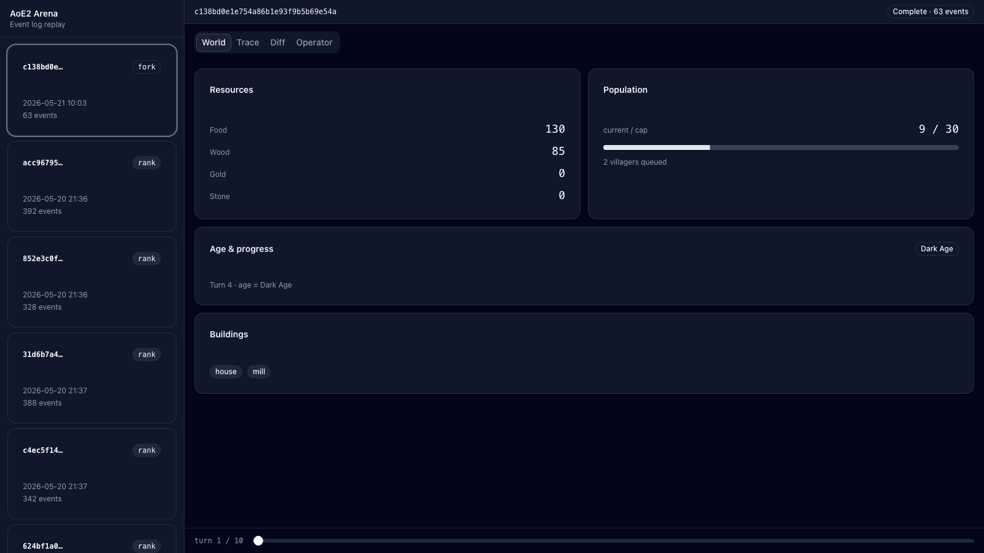Click the Population panel heading
The width and height of the screenshot is (984, 553).
(625, 90)
